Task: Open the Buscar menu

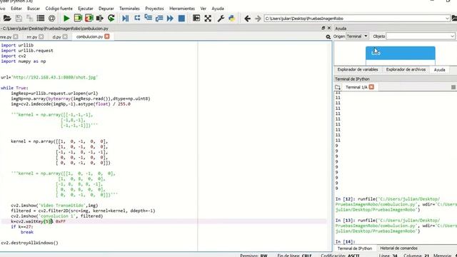Action: (34, 9)
